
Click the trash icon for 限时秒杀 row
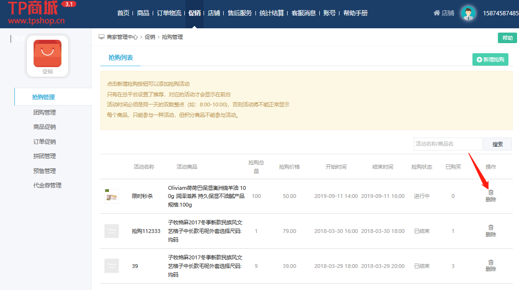click(491, 192)
